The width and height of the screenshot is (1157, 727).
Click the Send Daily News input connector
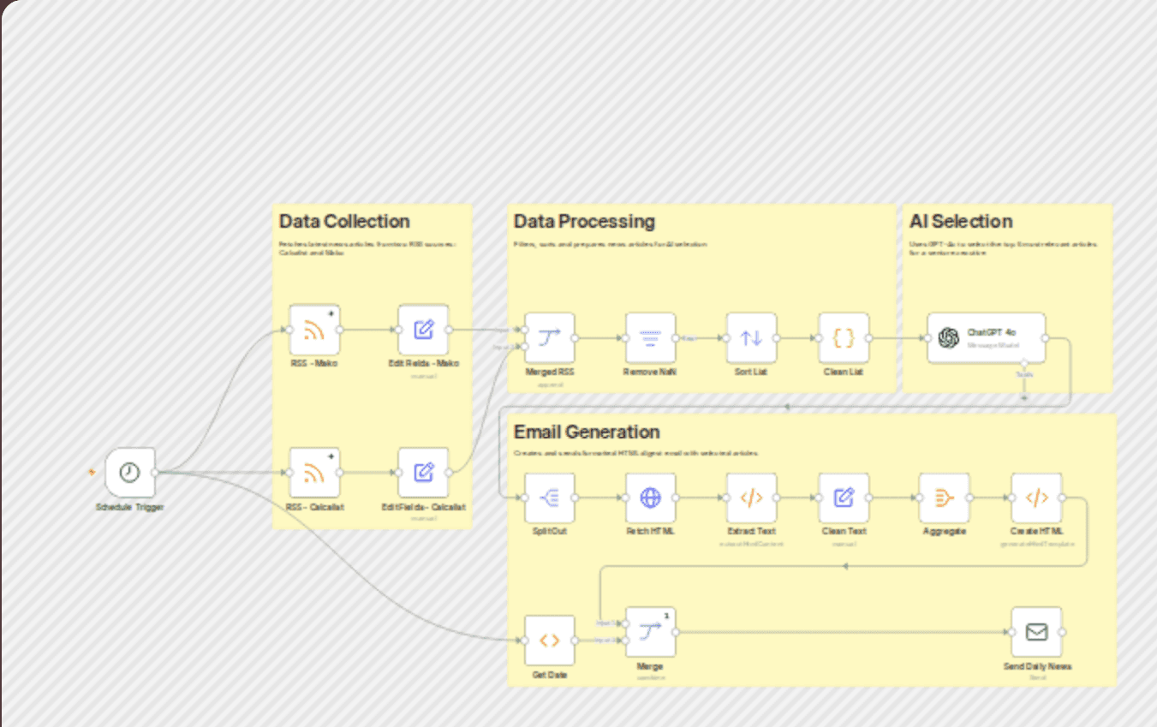click(1011, 632)
